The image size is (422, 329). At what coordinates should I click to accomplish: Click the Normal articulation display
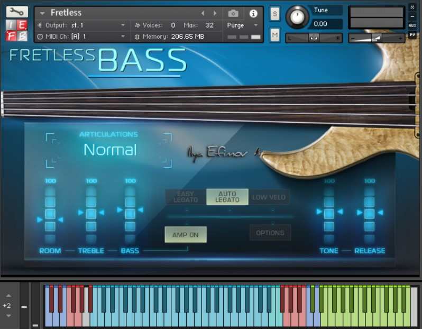click(110, 150)
